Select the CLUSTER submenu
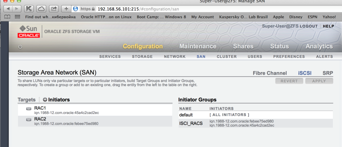Viewport: 342px width, 147px height. 227,56
